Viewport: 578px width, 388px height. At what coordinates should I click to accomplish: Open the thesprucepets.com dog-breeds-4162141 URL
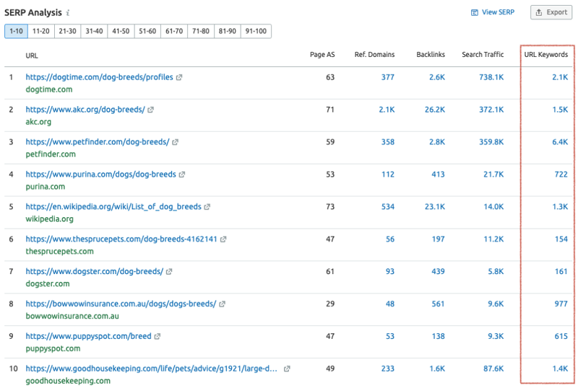(x=121, y=239)
